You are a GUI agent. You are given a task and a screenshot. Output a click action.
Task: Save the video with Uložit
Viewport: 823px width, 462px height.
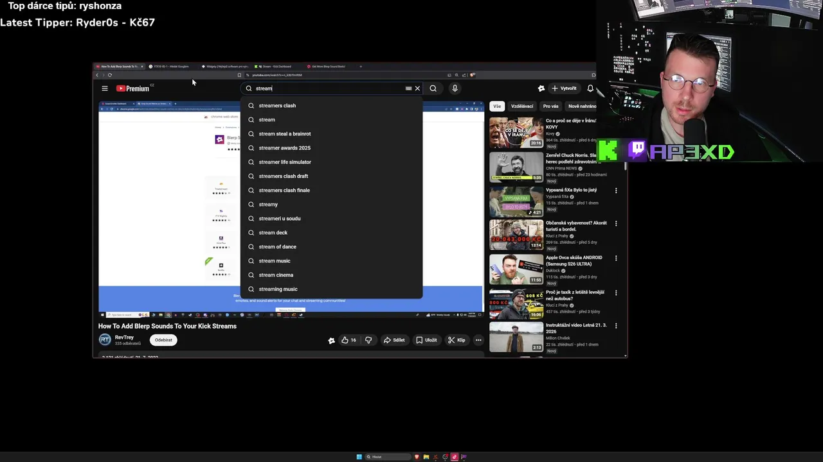pos(426,340)
